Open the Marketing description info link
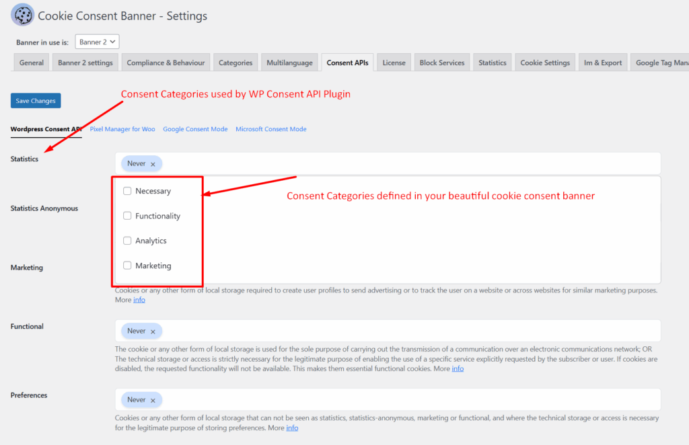 coord(139,300)
